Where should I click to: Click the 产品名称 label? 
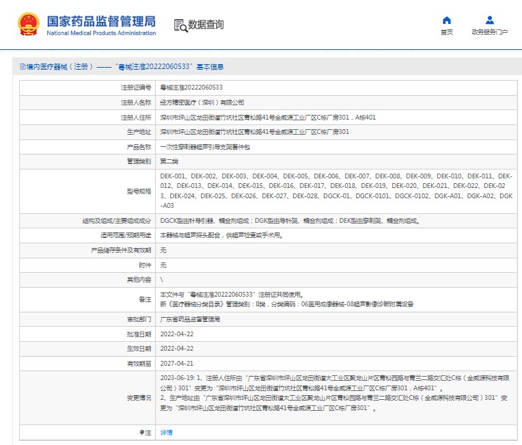pyautogui.click(x=139, y=147)
